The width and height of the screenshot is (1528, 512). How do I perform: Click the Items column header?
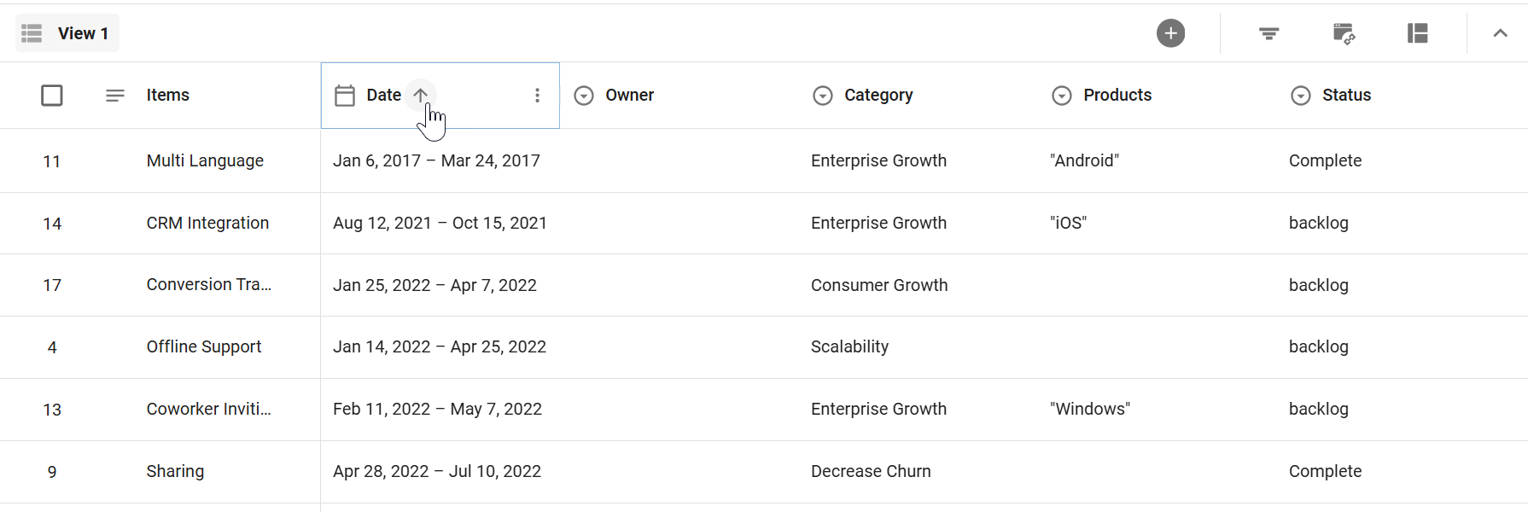[x=167, y=96]
